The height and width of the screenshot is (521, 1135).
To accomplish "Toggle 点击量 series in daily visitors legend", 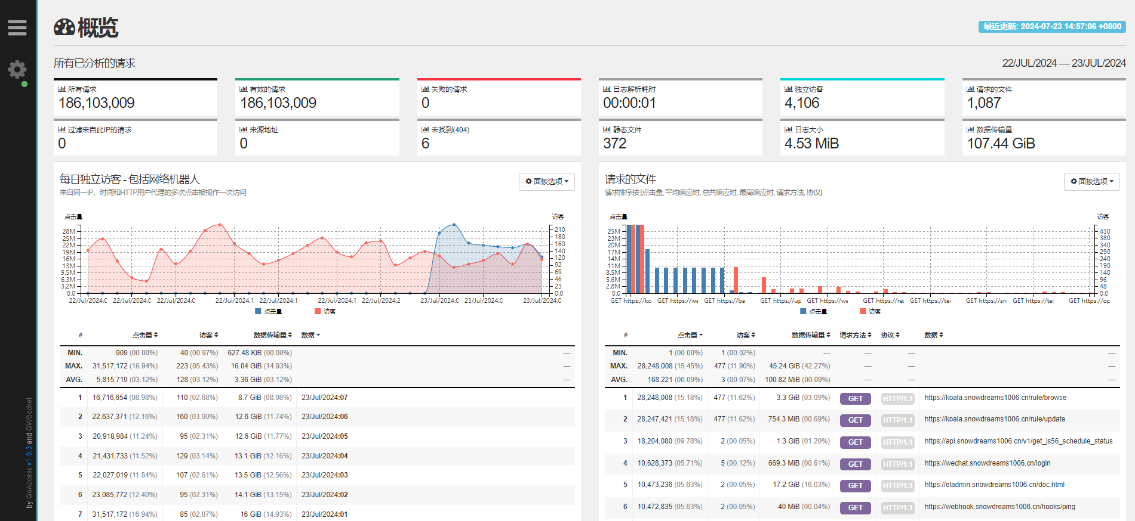I will click(272, 311).
